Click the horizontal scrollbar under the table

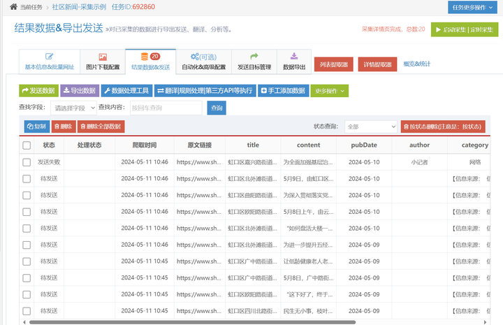pos(193,322)
